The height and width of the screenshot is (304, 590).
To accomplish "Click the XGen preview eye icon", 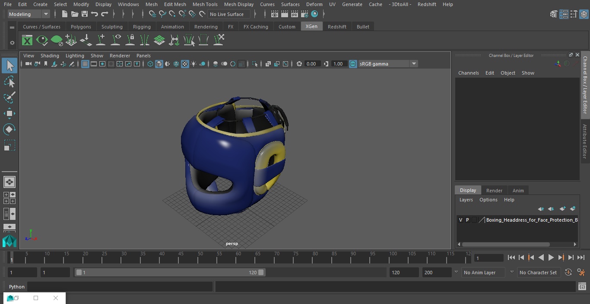I will [x=42, y=41].
